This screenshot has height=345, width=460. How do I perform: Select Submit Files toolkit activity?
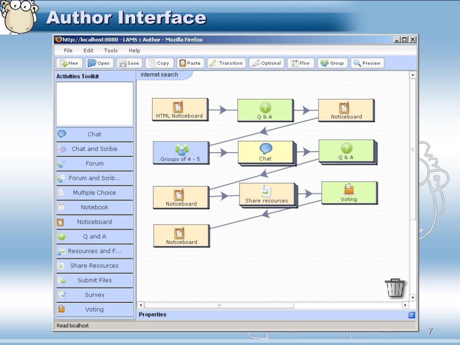(94, 280)
